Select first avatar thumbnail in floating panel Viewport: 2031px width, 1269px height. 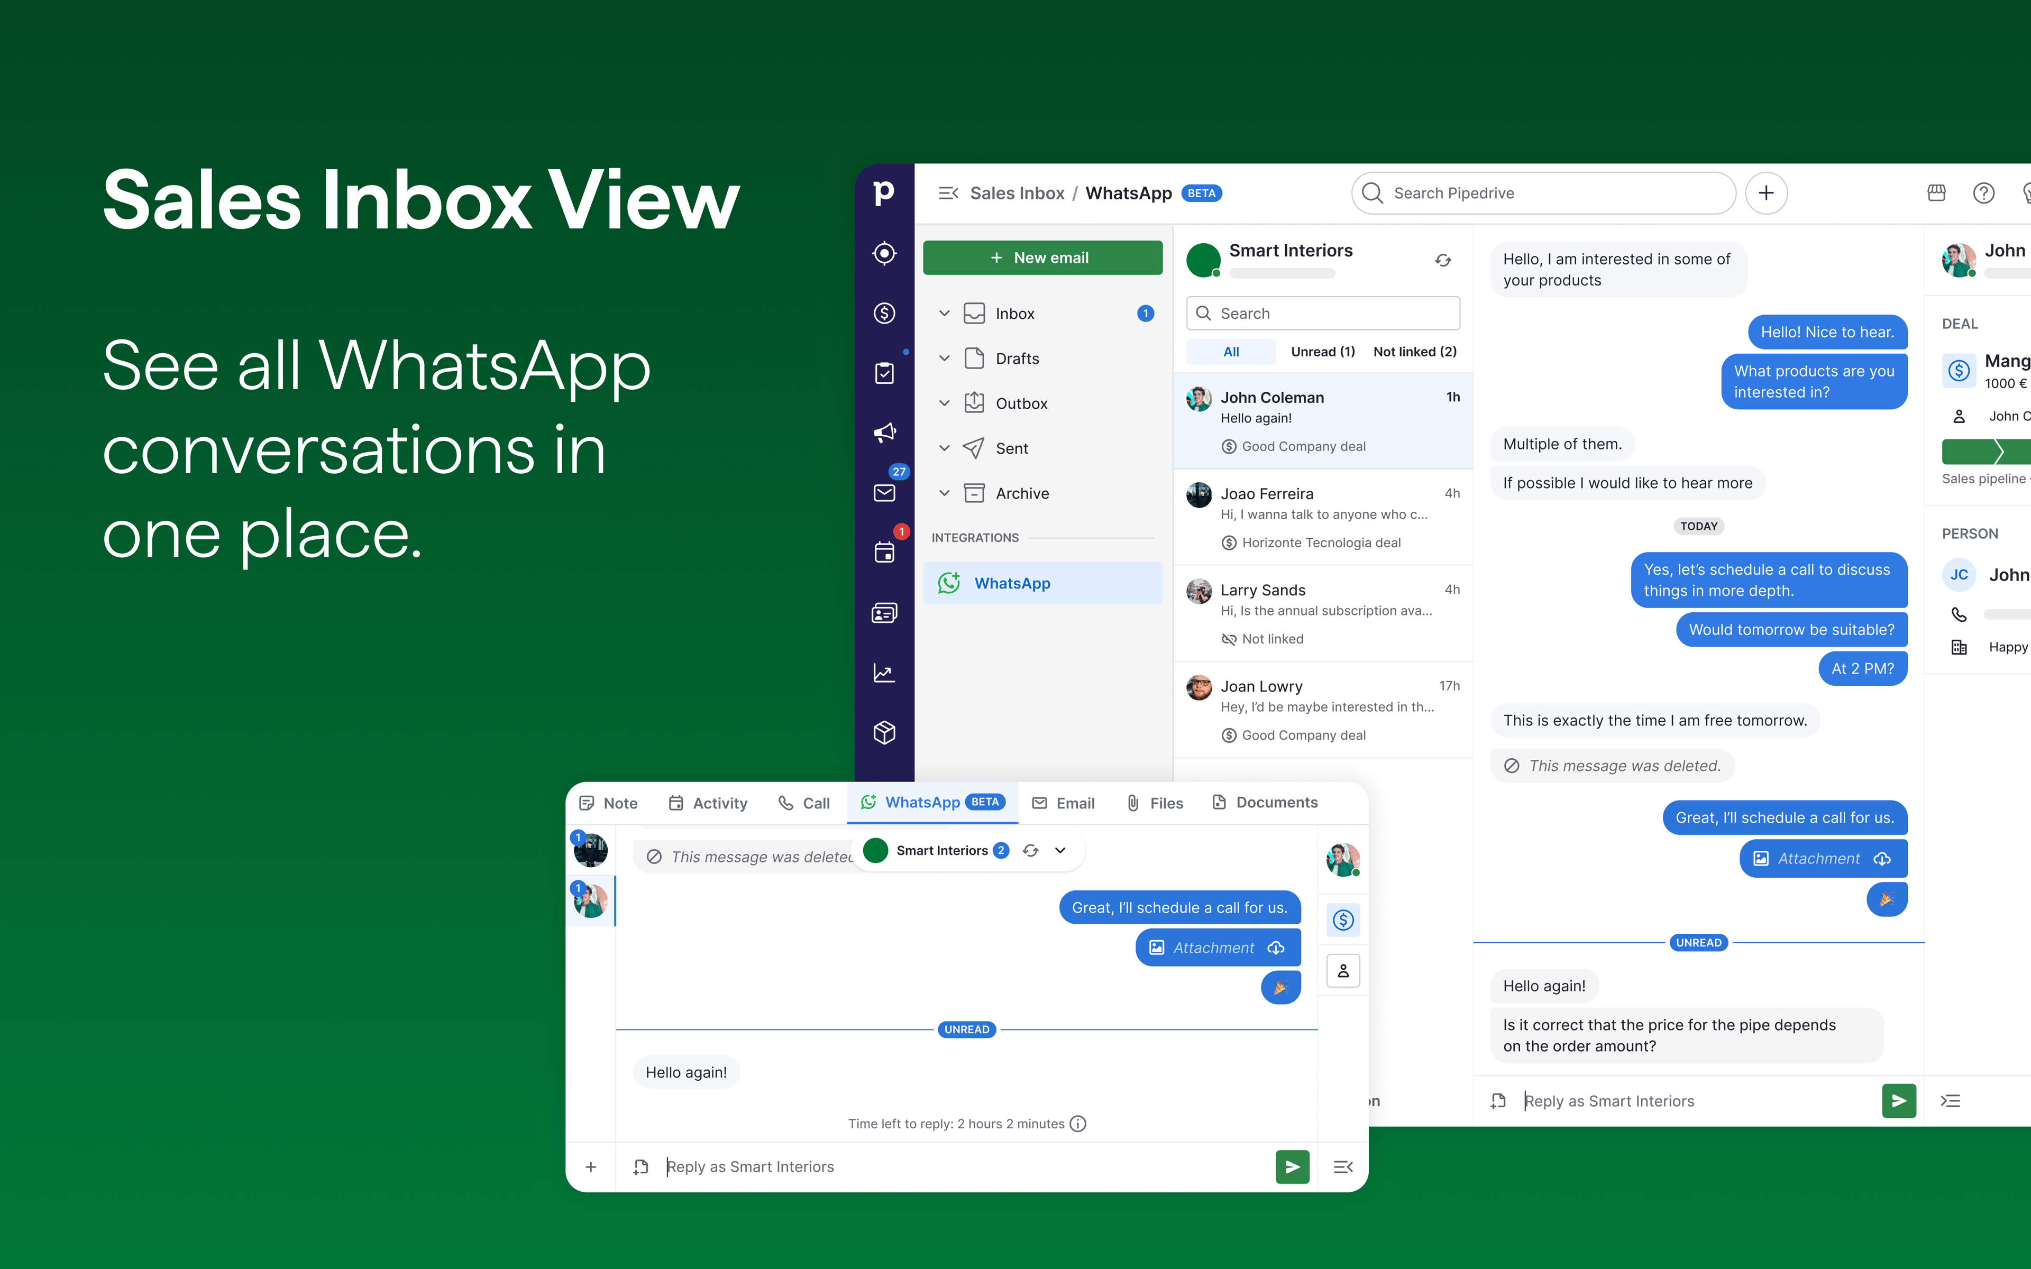pos(591,850)
